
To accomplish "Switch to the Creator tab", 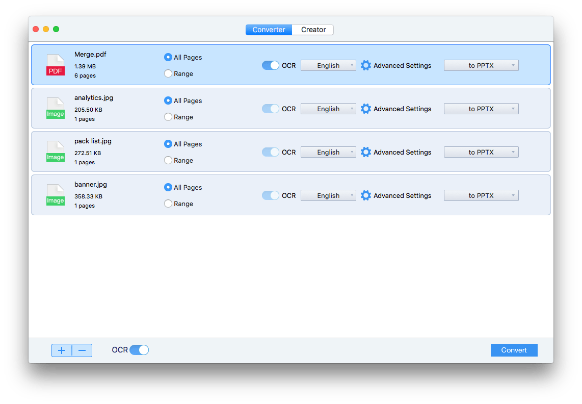I will (313, 30).
